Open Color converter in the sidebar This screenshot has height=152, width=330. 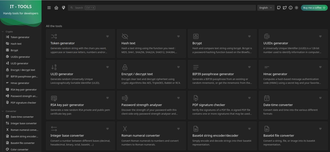click(x=19, y=149)
